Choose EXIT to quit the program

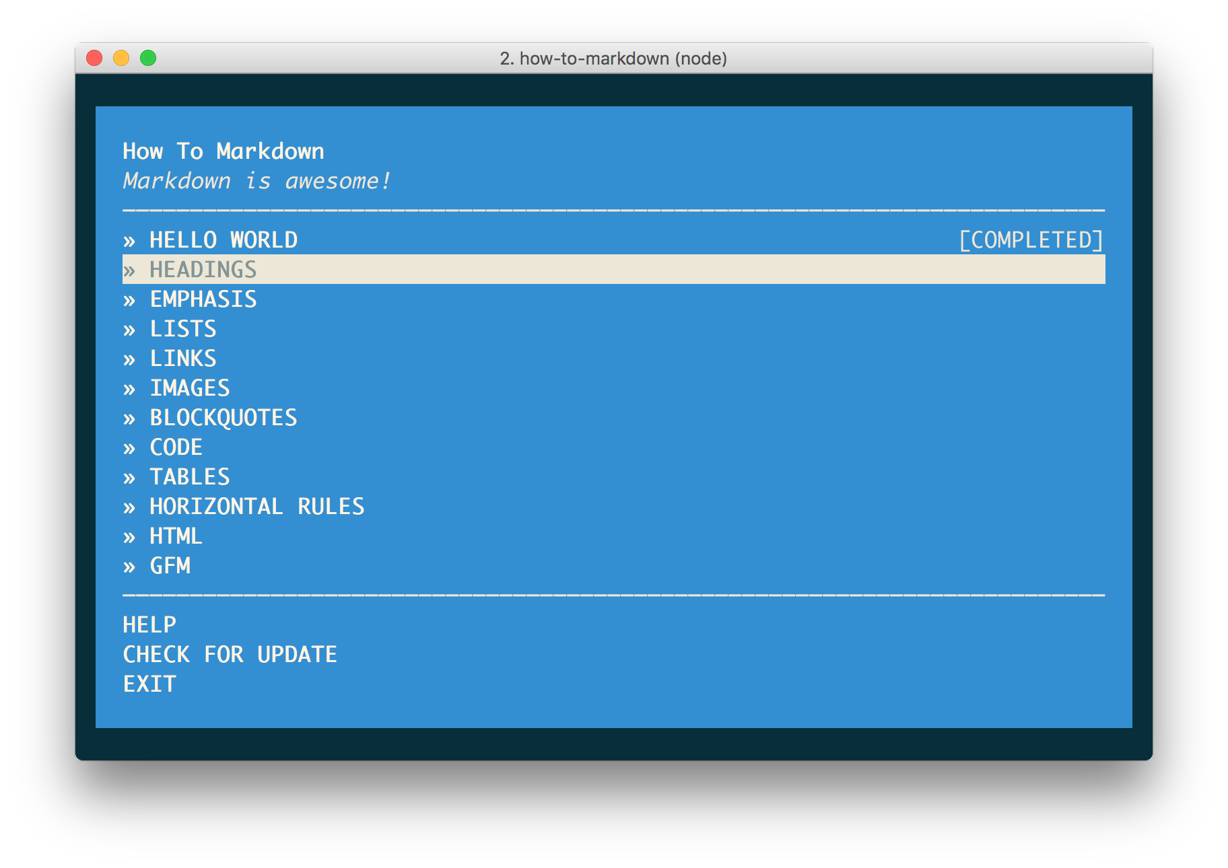(x=148, y=684)
